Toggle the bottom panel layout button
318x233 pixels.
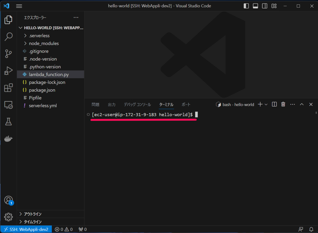pos(255,6)
